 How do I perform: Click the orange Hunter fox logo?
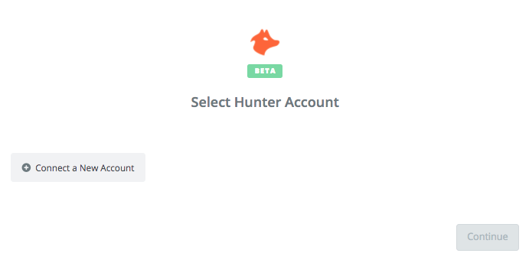coord(265,42)
